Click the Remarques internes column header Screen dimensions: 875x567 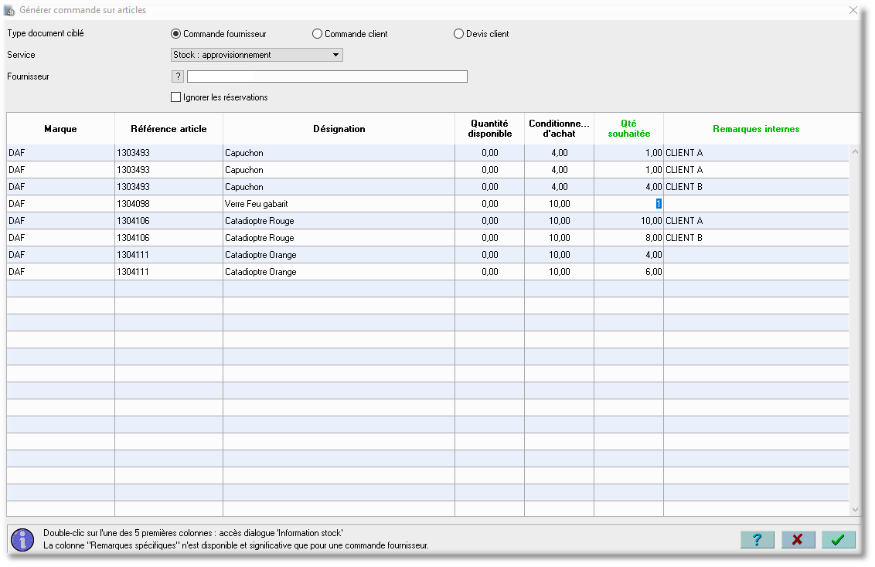pyautogui.click(x=756, y=129)
